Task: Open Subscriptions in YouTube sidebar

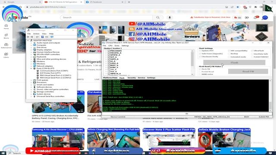Action: point(6,46)
